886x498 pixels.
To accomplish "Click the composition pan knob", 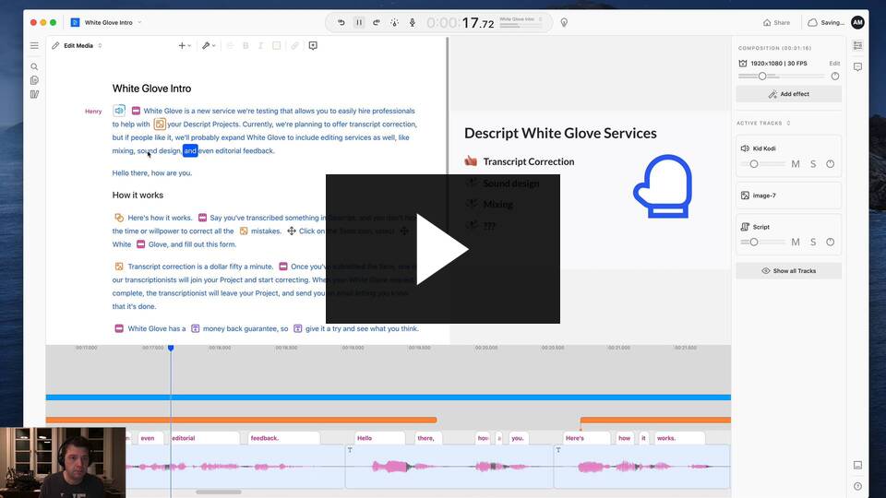I will click(x=835, y=77).
